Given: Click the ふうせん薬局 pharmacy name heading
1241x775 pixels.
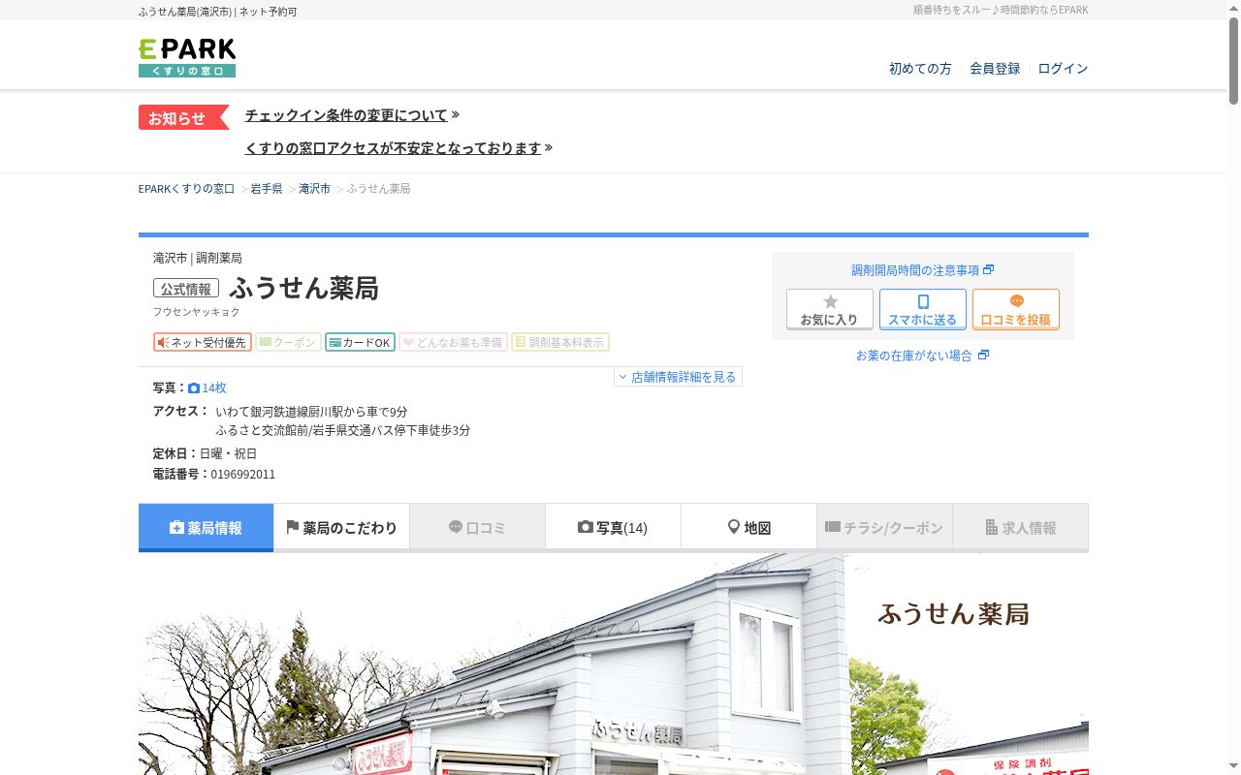Looking at the screenshot, I should click(303, 289).
